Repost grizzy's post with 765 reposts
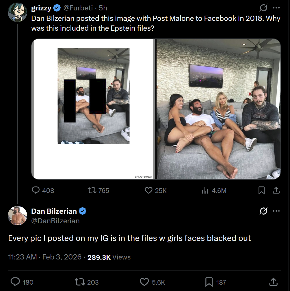This screenshot has height=291, width=290. [x=92, y=190]
